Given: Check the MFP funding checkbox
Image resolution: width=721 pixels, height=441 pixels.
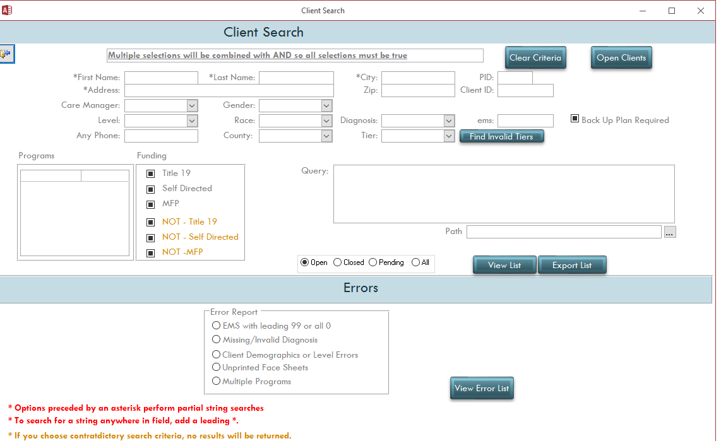Looking at the screenshot, I should pos(150,204).
